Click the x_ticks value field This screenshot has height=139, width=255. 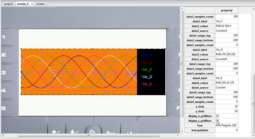pyautogui.click(x=227, y=106)
